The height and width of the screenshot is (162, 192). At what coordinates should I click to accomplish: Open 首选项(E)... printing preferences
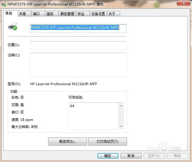coord(68,142)
